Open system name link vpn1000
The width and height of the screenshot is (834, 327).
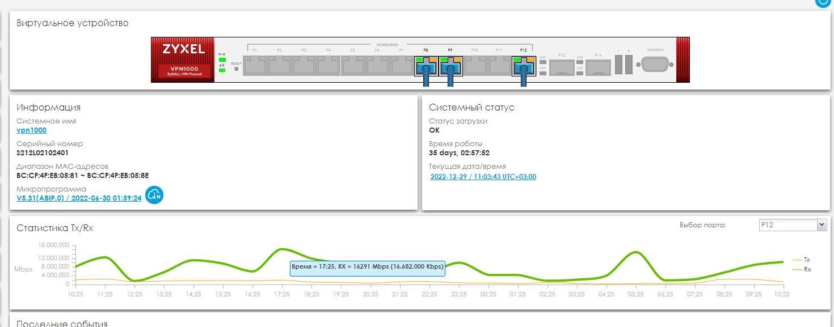(32, 130)
